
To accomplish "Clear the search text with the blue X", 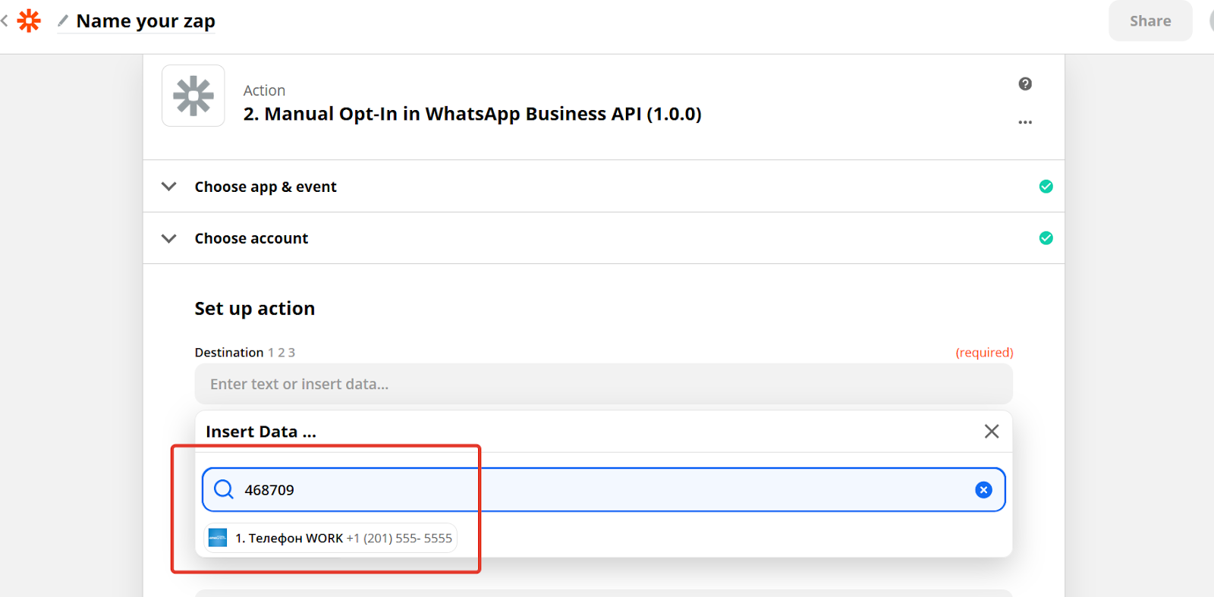I will pos(983,490).
